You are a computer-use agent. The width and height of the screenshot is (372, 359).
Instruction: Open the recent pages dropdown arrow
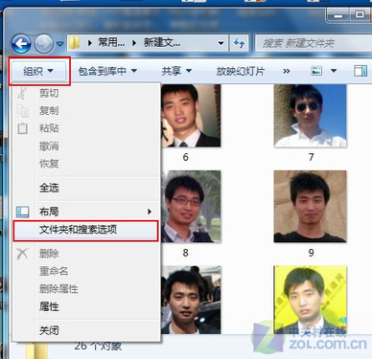59,43
